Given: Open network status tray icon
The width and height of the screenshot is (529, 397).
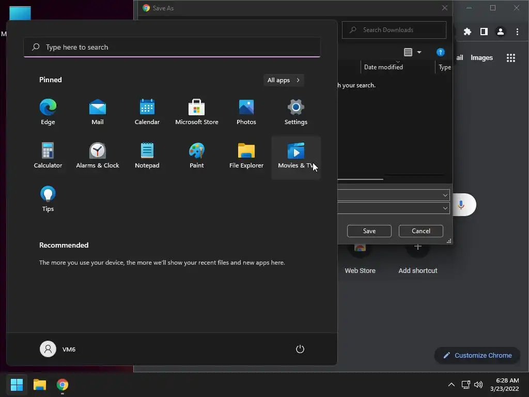Looking at the screenshot, I should [466, 385].
